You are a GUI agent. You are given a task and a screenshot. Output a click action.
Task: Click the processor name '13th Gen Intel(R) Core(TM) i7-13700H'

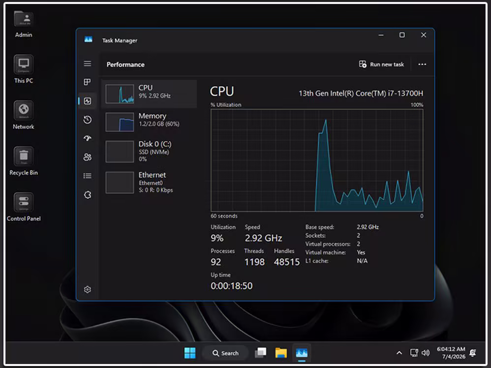coord(361,93)
